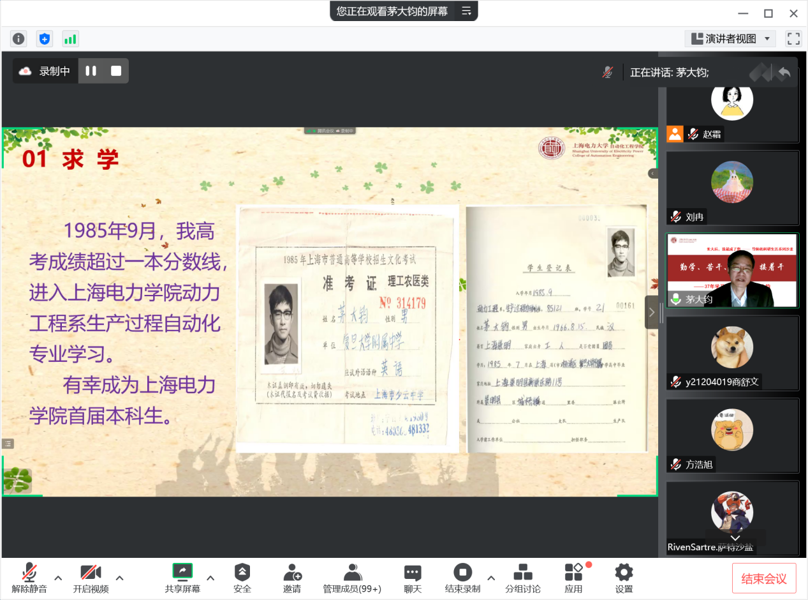Open meeting Settings gear

(624, 578)
